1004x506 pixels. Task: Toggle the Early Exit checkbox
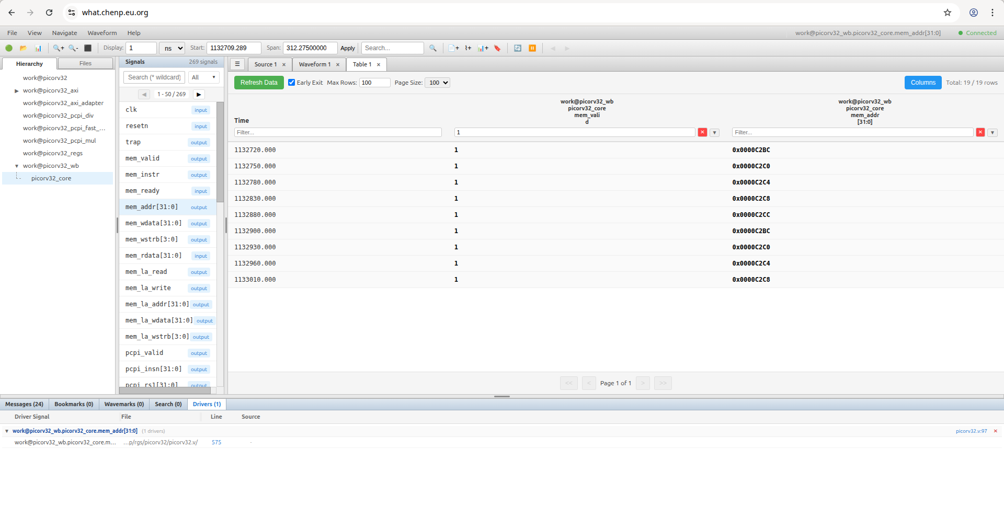[292, 83]
